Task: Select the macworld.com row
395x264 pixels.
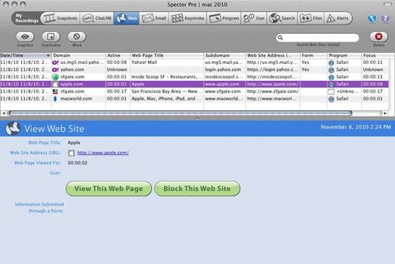Action: click(x=194, y=99)
